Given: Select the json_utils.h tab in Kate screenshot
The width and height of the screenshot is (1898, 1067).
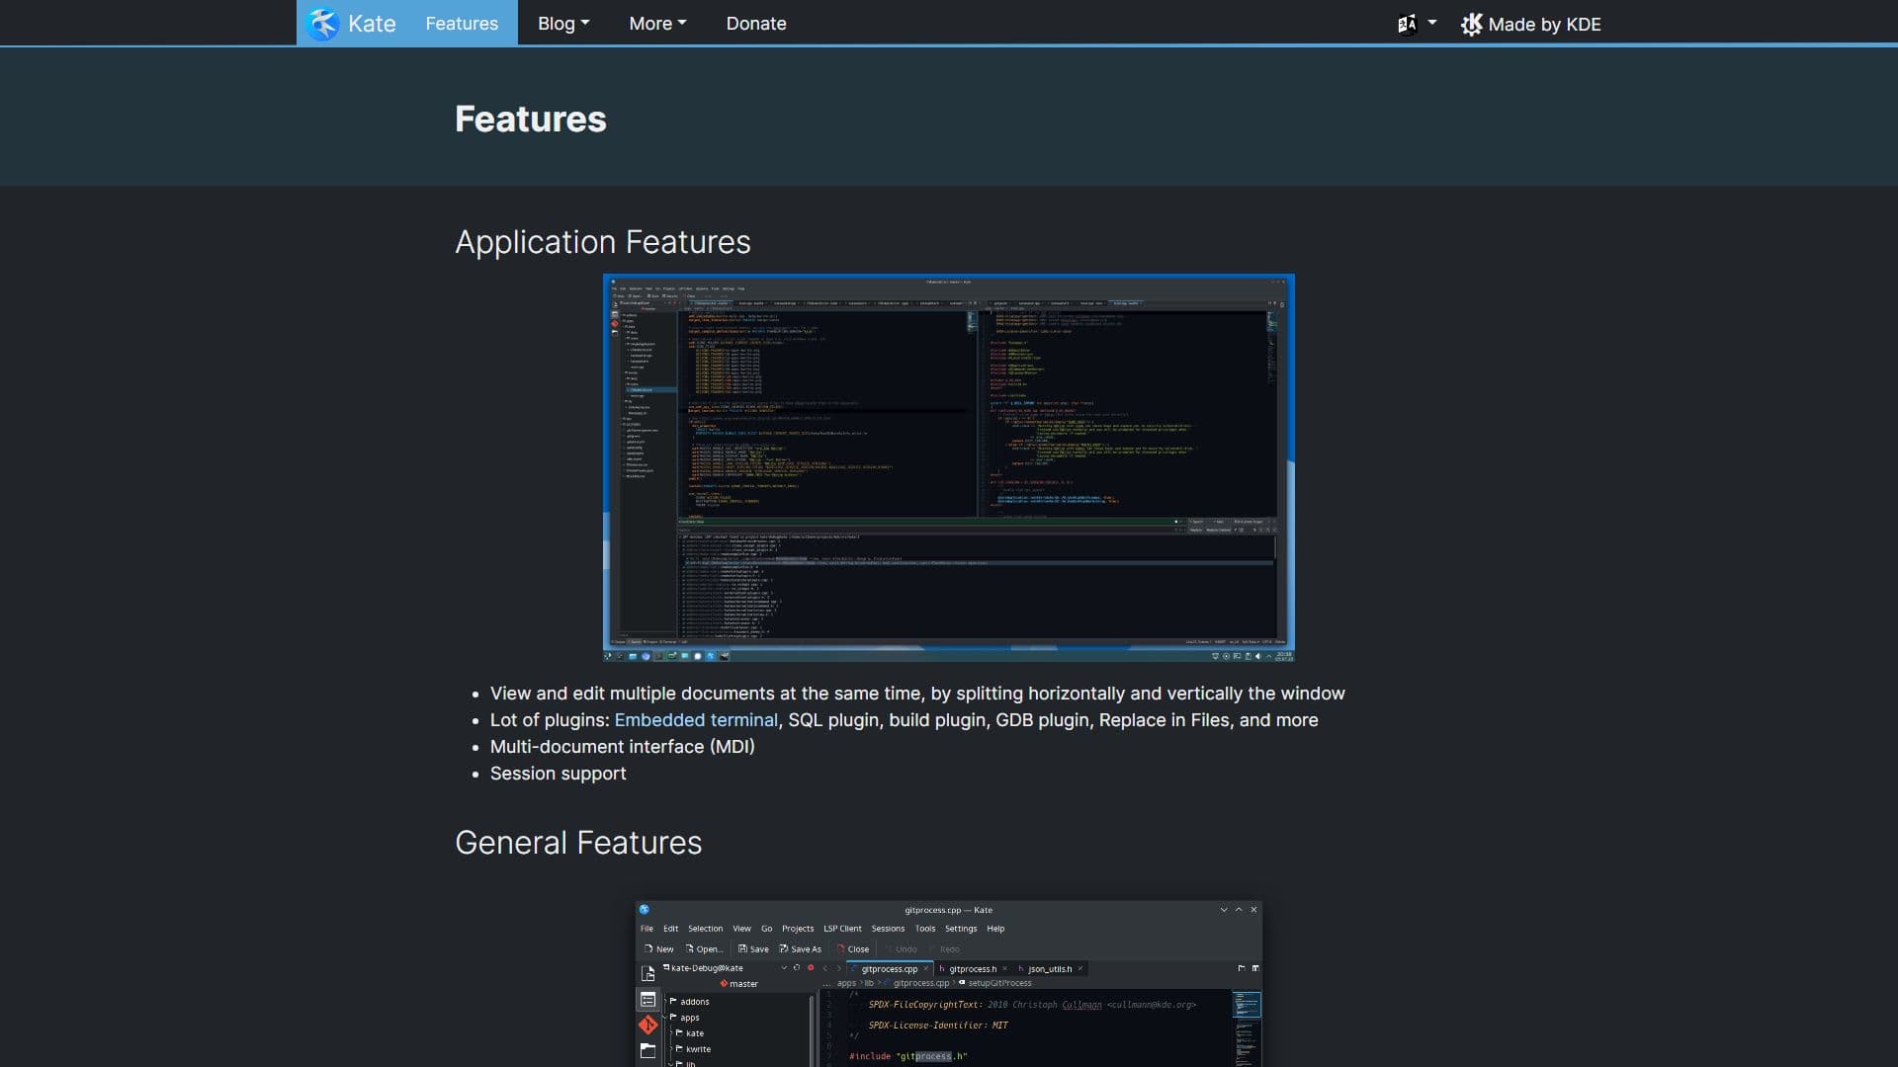Looking at the screenshot, I should coord(1050,969).
